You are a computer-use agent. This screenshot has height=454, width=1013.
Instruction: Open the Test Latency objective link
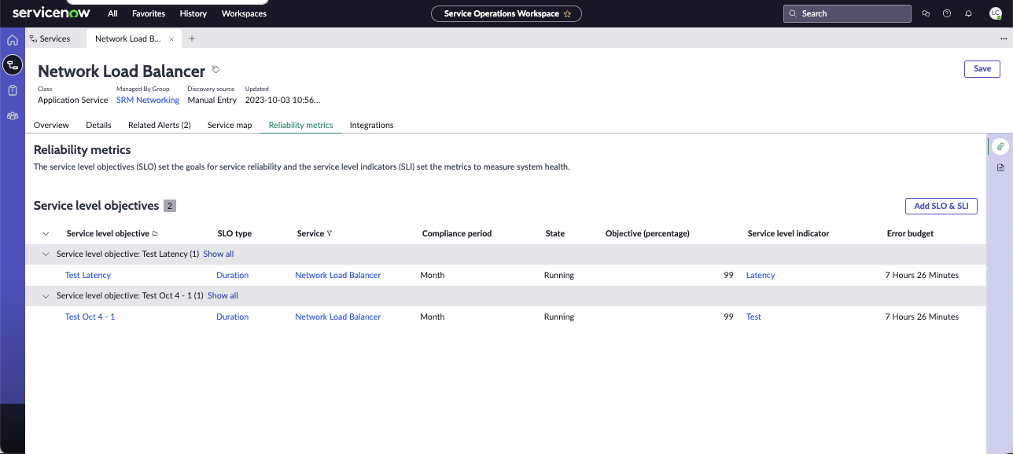tap(88, 275)
